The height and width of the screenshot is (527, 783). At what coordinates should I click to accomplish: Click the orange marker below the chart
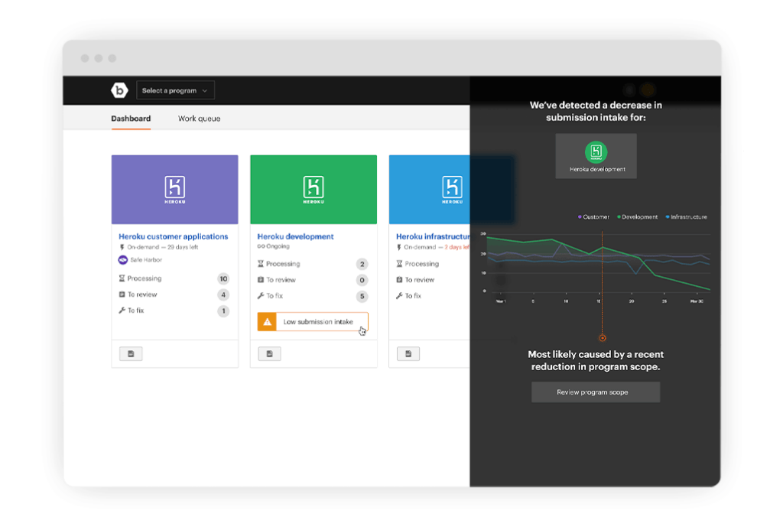click(602, 337)
